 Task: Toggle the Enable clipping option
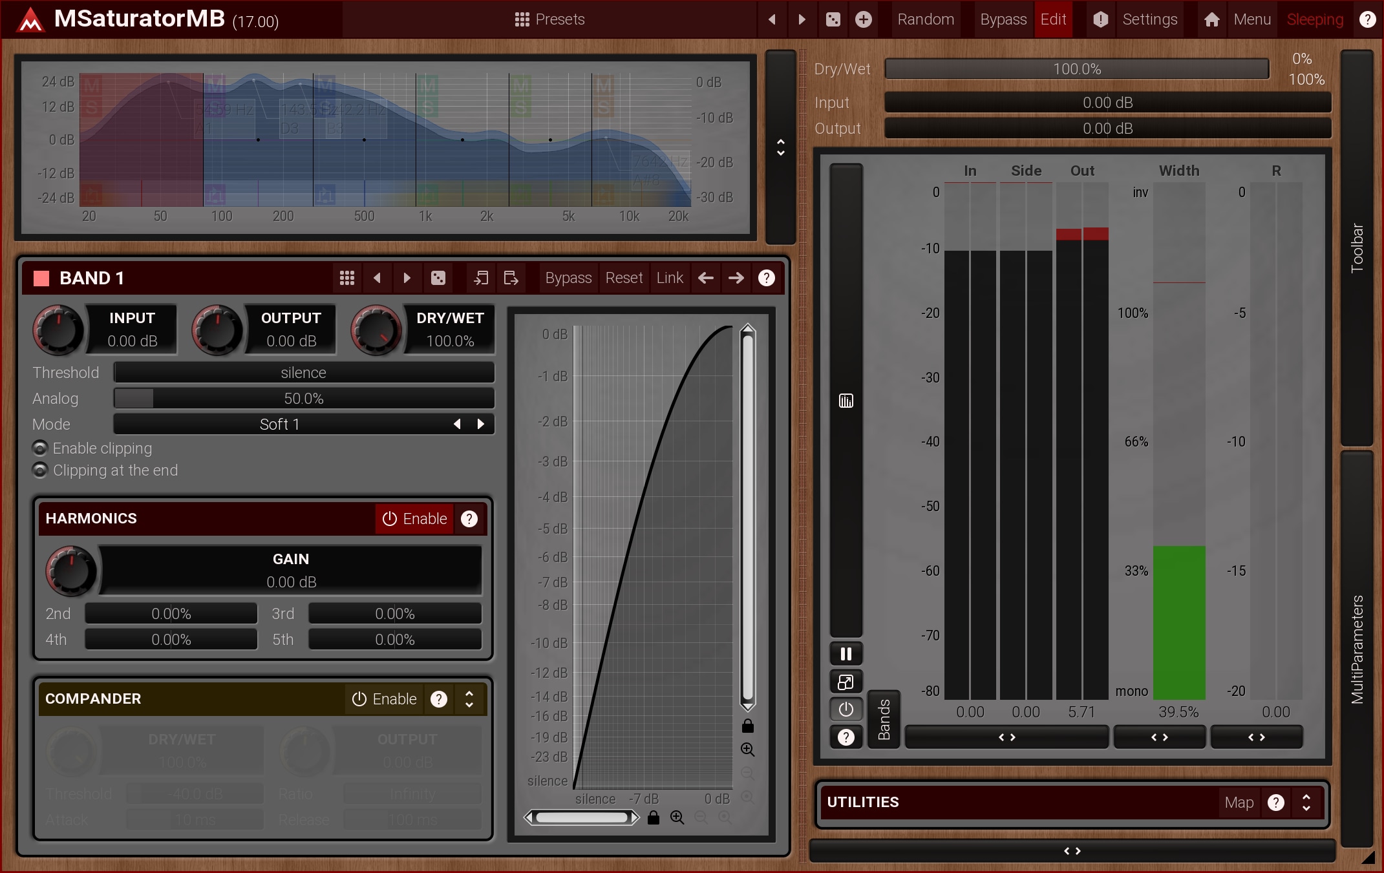coord(40,448)
